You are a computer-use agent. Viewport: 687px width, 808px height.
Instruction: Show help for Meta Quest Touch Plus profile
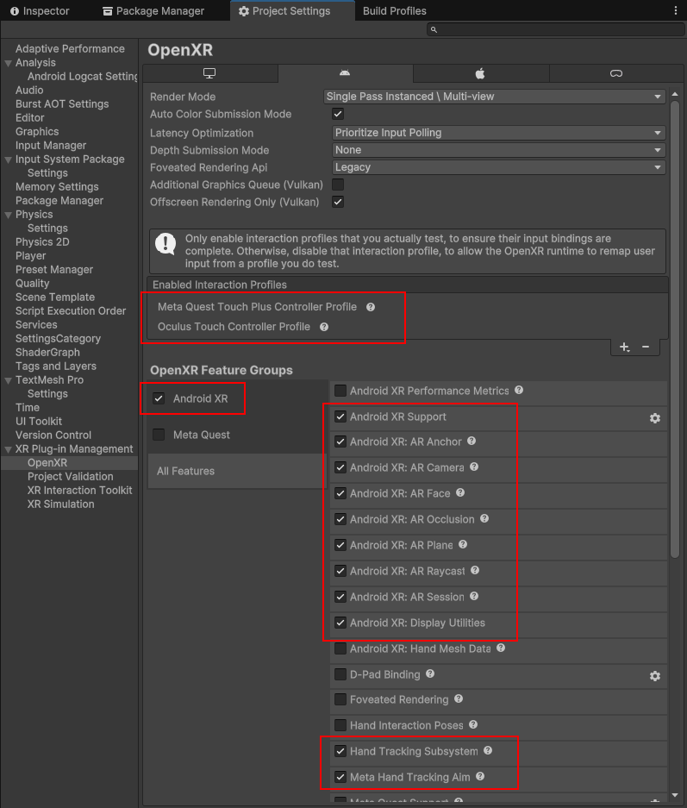[x=371, y=307]
